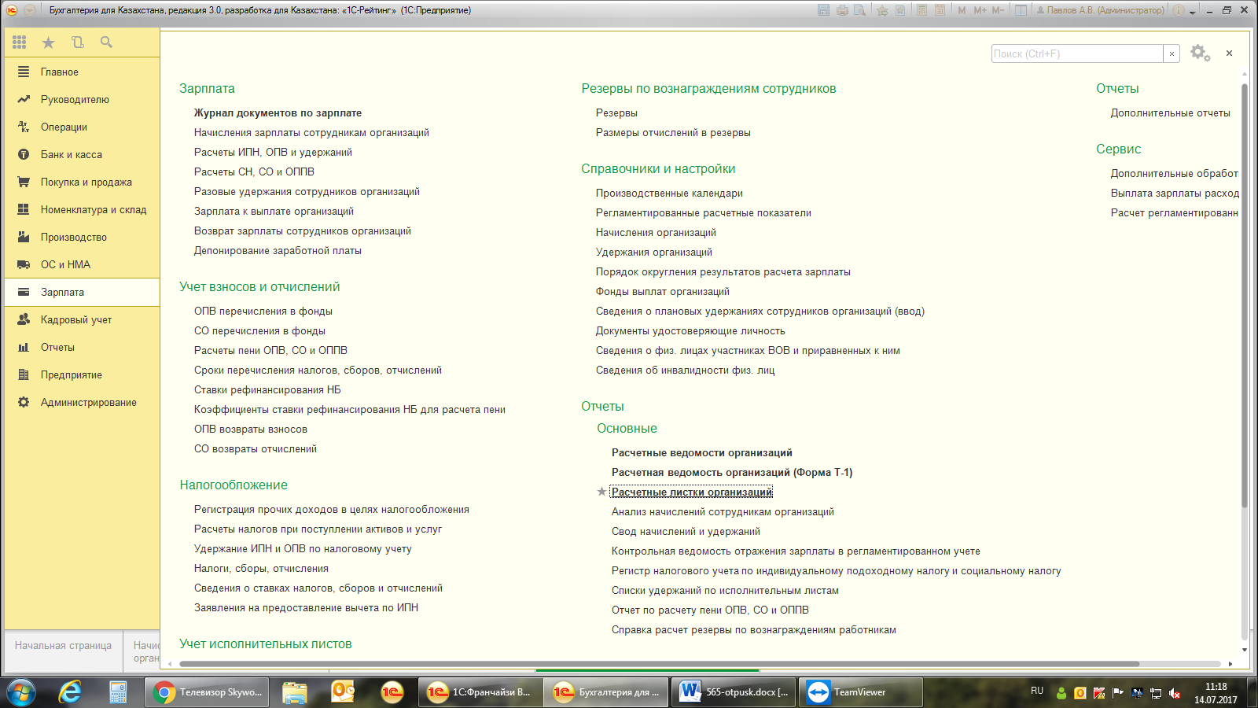The height and width of the screenshot is (708, 1258).
Task: Switch to the Word 565-otpusk.docx window
Action: 734,692
